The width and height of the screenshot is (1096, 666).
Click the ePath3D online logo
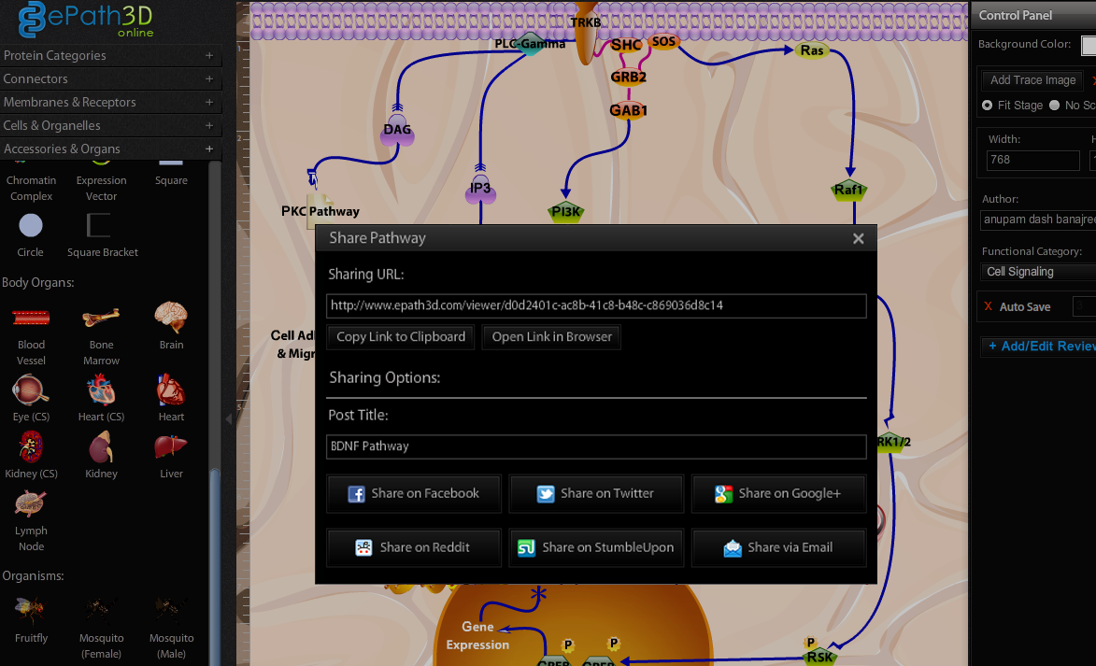click(87, 20)
